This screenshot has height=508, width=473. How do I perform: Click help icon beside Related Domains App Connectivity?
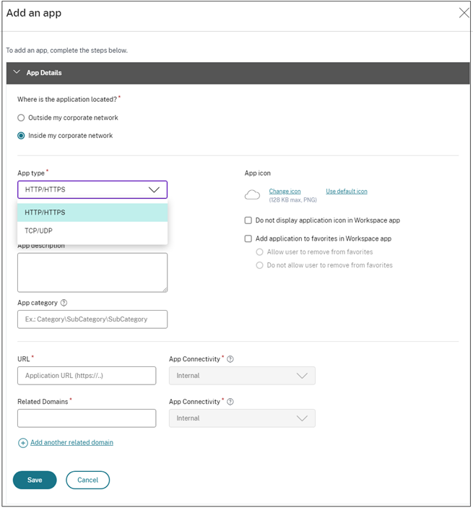(230, 402)
